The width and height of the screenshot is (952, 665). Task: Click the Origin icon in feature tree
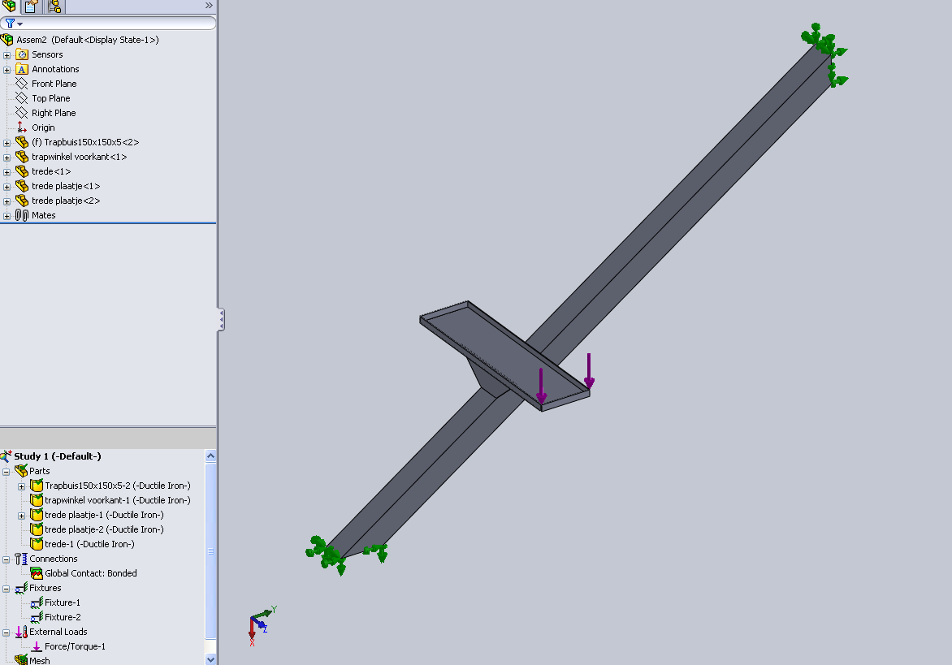click(22, 127)
